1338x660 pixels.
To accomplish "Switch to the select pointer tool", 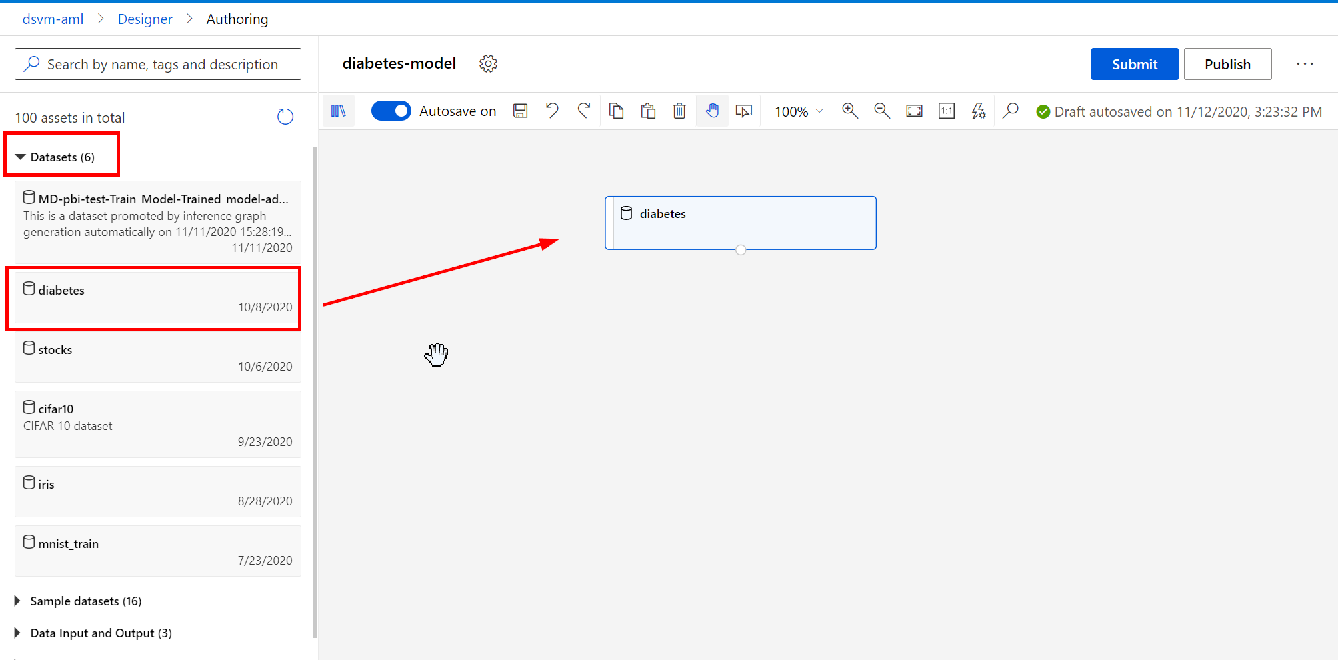I will [744, 111].
